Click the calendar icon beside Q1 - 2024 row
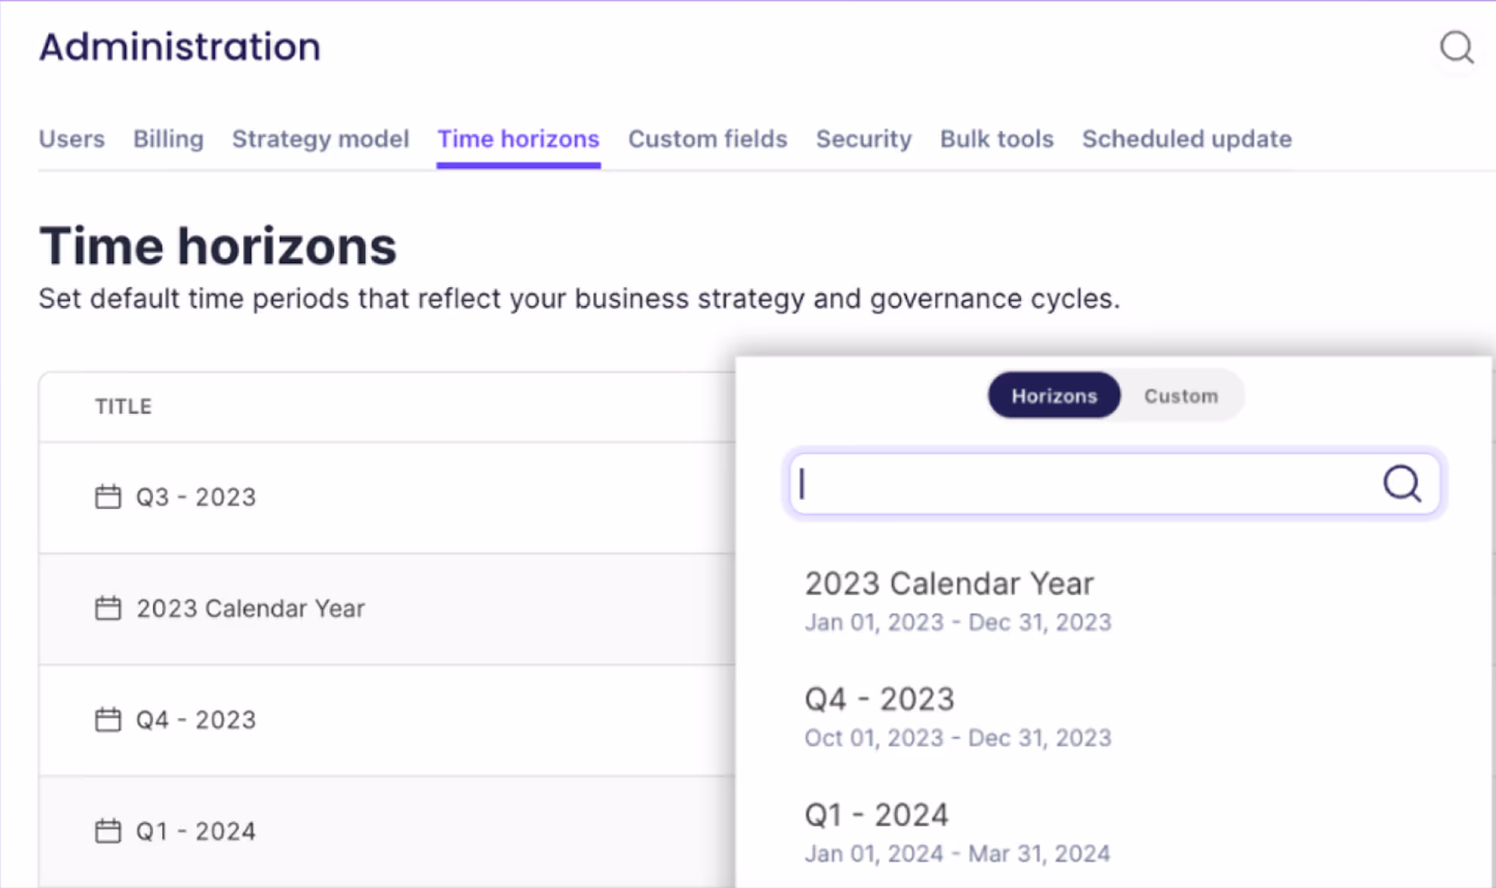This screenshot has height=888, width=1496. pos(108,831)
